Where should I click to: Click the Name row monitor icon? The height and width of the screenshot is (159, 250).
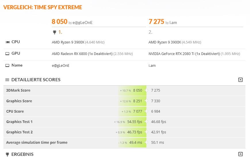(7, 65)
